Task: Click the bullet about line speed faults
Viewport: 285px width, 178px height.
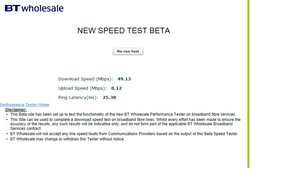Action: click(x=124, y=134)
